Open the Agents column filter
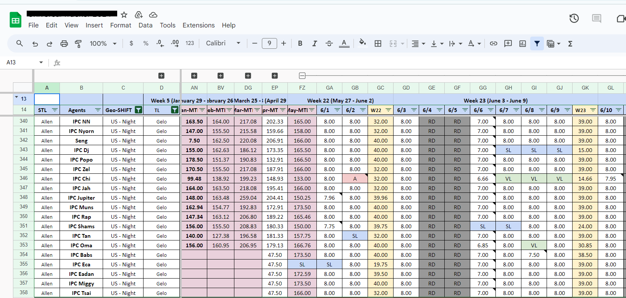Image resolution: width=626 pixels, height=298 pixels. [x=98, y=110]
